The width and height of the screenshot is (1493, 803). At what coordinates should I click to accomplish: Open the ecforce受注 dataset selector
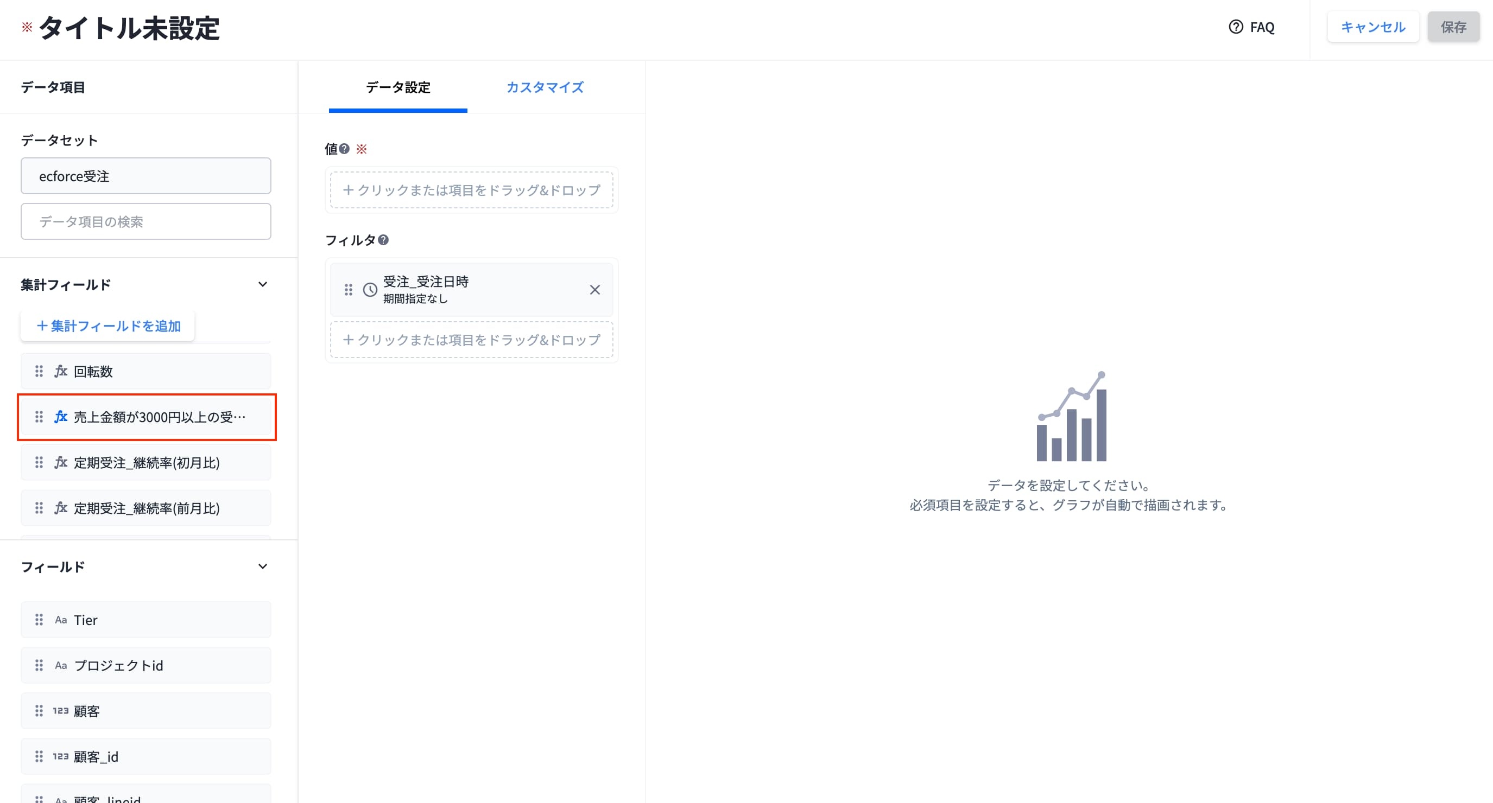pyautogui.click(x=146, y=176)
